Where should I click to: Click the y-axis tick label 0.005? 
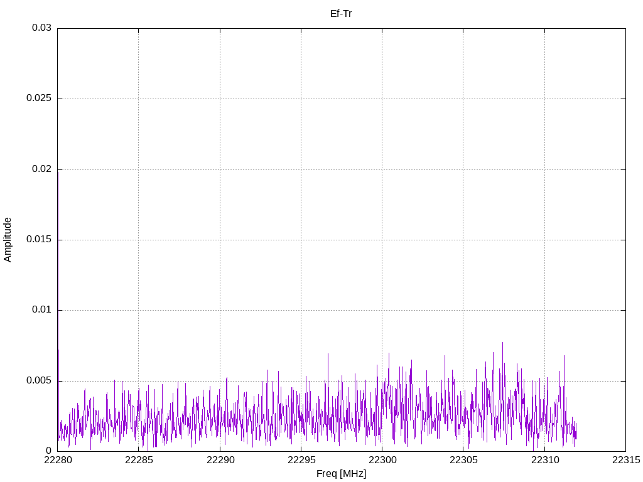(39, 381)
